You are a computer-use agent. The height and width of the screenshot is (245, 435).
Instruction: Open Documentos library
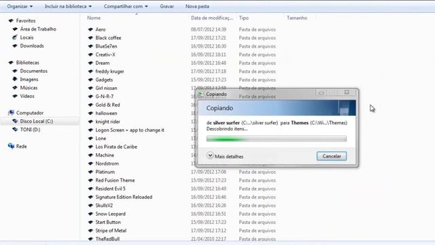coord(33,71)
